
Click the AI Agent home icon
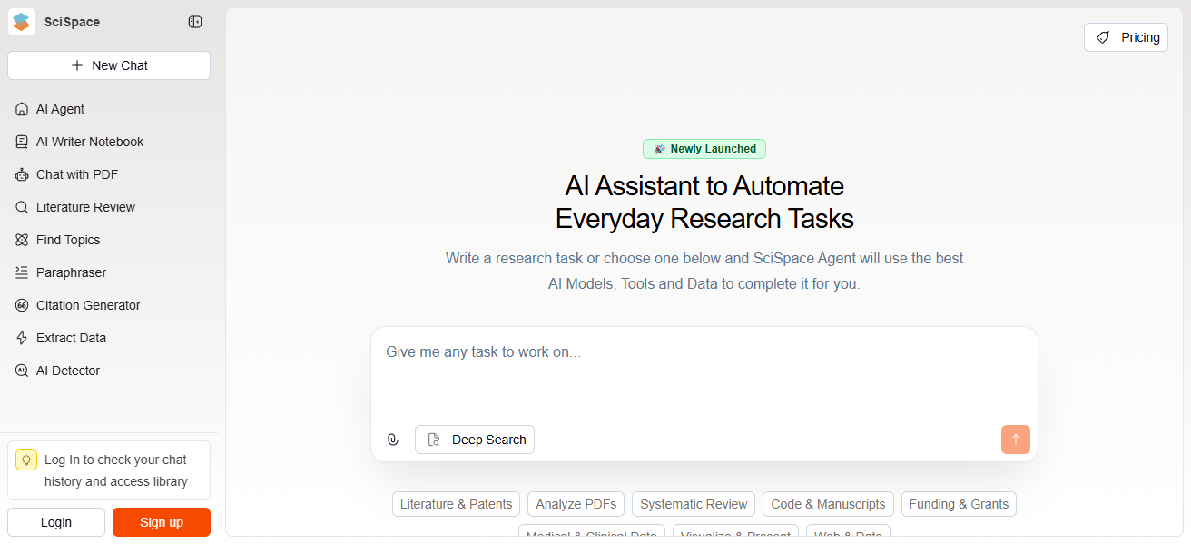tap(22, 109)
